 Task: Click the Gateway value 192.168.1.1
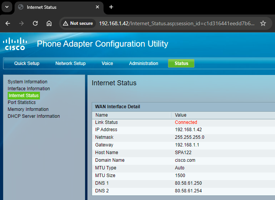click(x=187, y=145)
